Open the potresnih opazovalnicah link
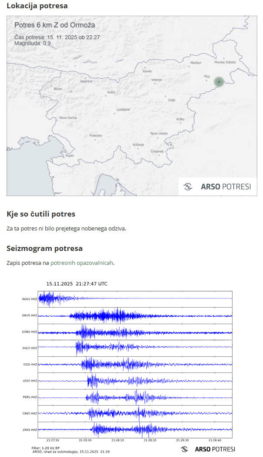 point(82,263)
